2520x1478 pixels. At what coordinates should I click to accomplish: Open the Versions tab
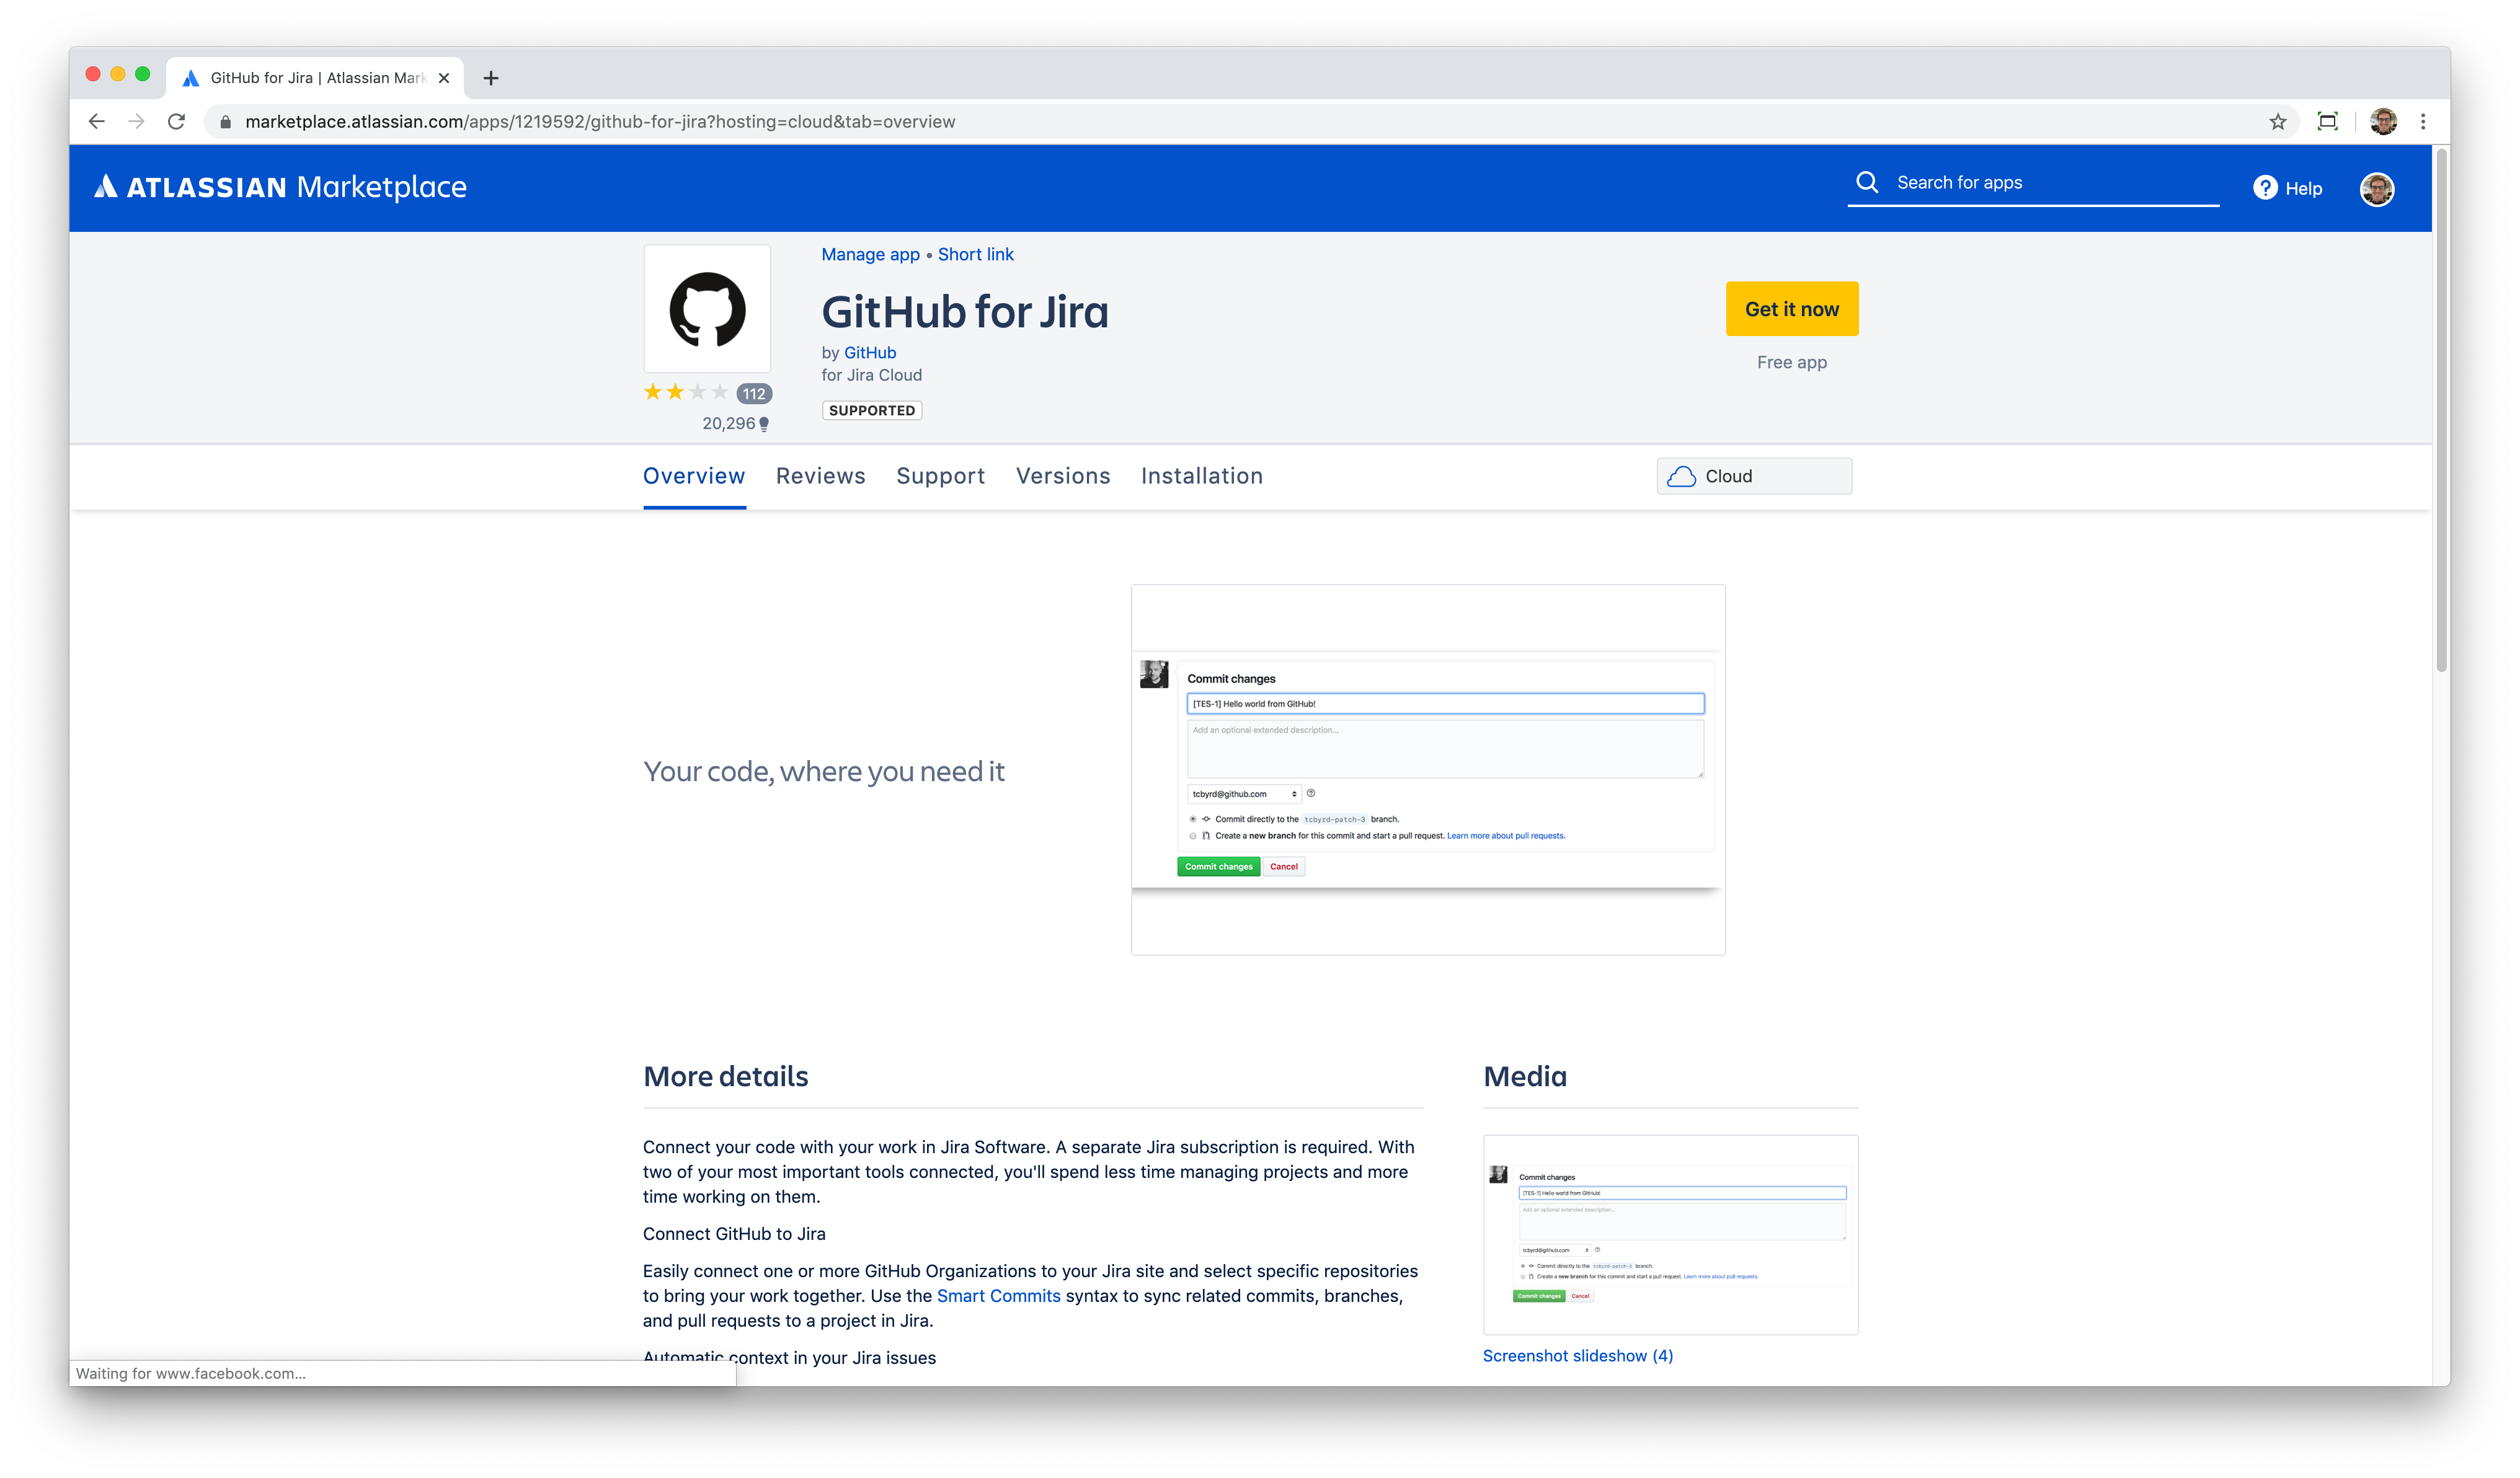coord(1062,476)
